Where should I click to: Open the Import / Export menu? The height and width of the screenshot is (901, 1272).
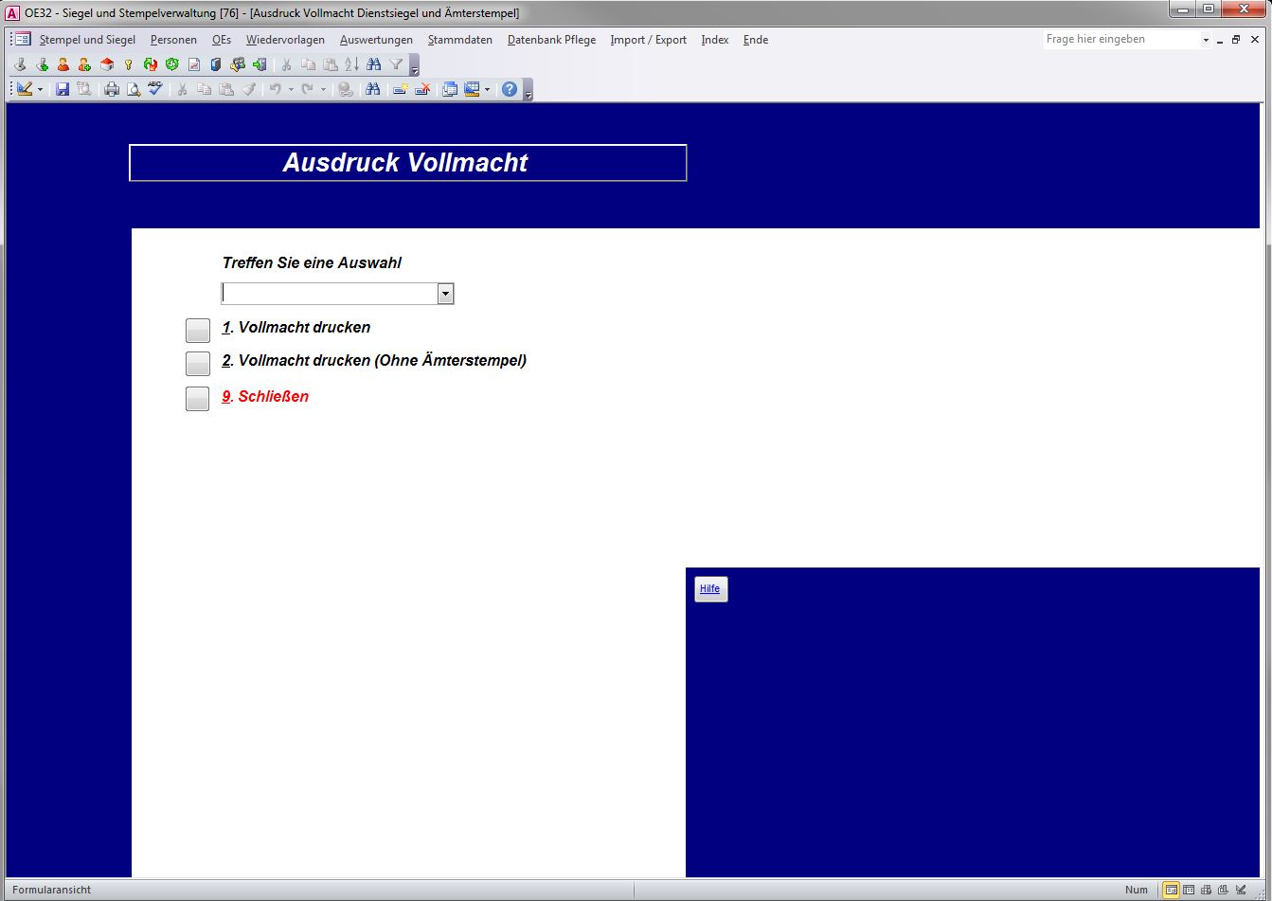click(649, 40)
